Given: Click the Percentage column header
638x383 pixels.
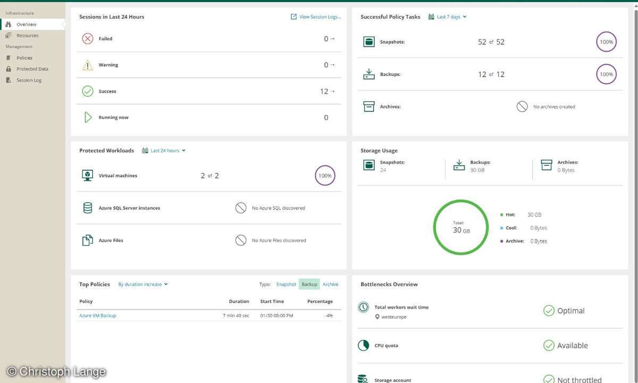Looking at the screenshot, I should tap(320, 302).
